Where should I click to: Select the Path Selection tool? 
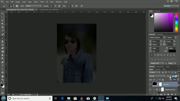click(x=3, y=69)
